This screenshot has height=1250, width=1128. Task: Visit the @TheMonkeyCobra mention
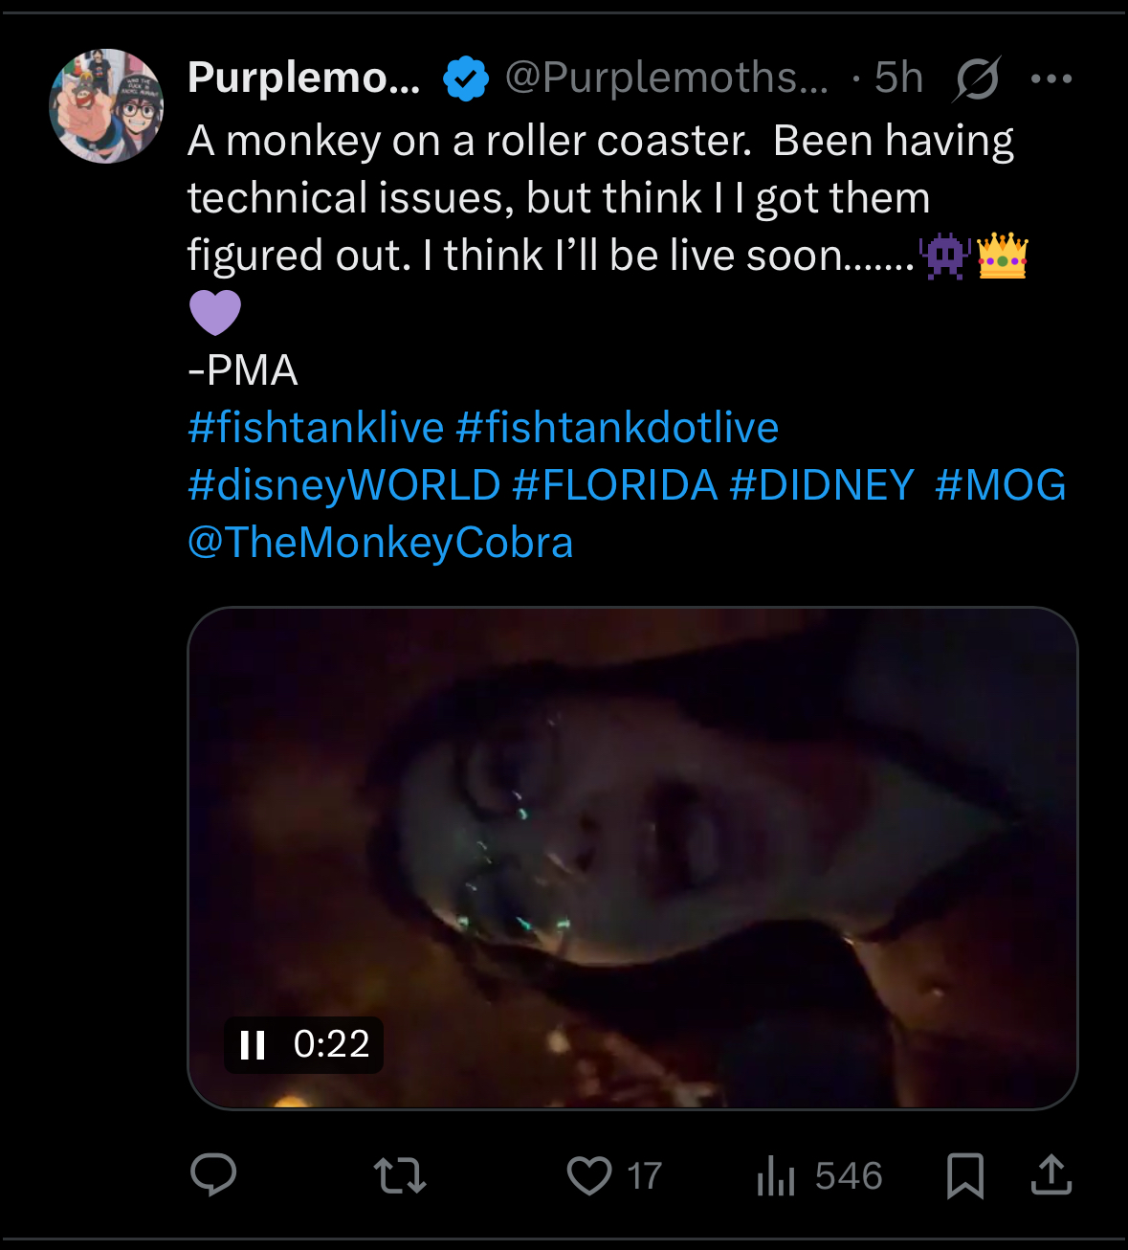[x=381, y=543]
